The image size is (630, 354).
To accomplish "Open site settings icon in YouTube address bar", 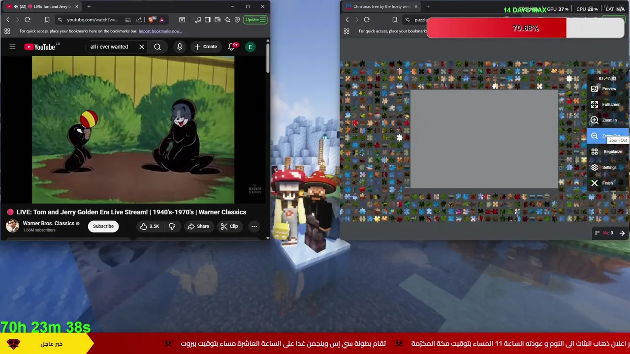I will (60, 20).
